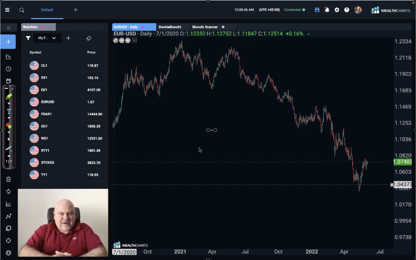This screenshot has width=416, height=260.
Task: Select the STOXX5 row in watchlist
Action: (x=66, y=162)
